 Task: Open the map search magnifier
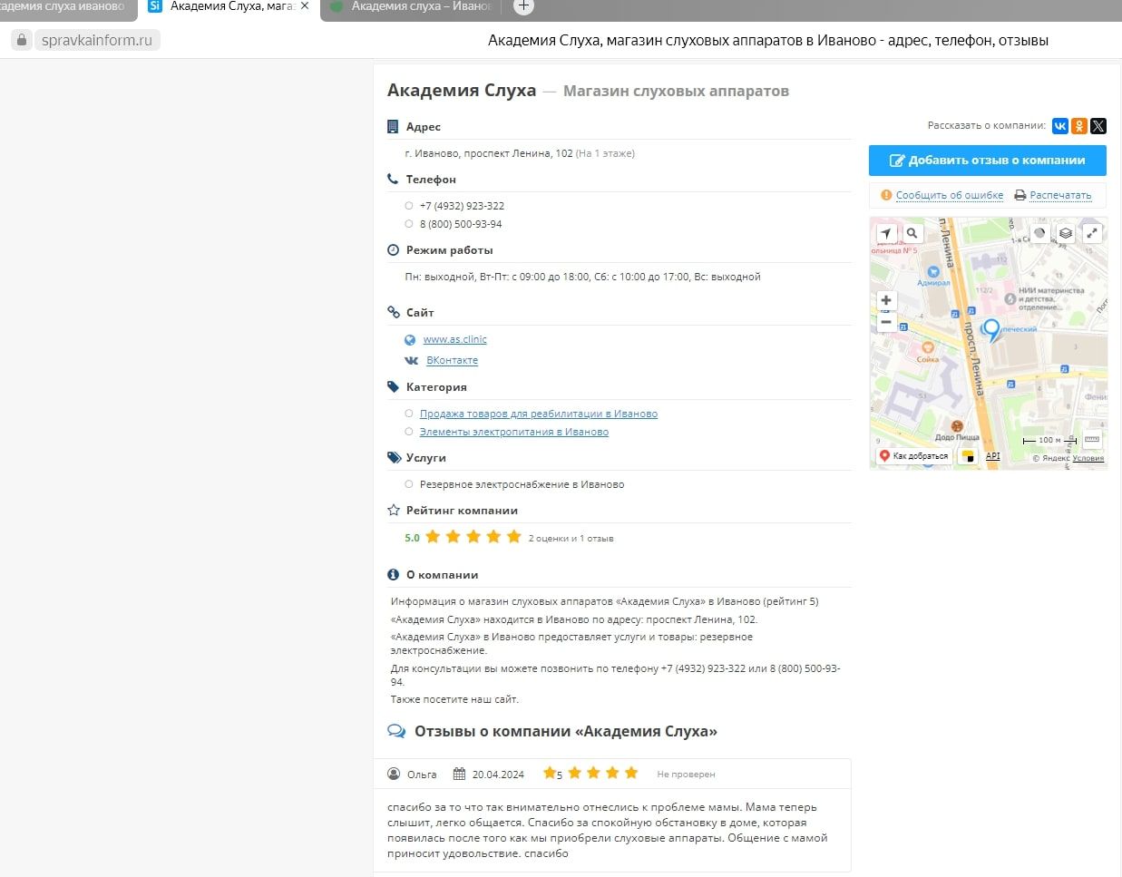(912, 233)
